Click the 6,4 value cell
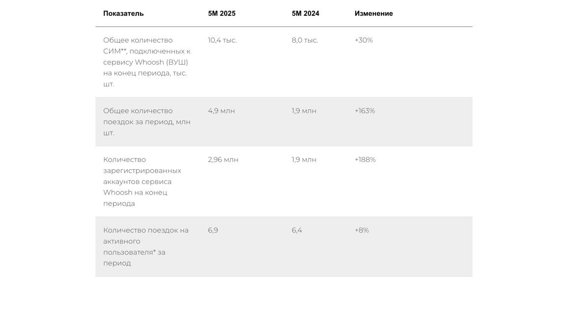Viewport: 566px width, 319px height. (297, 230)
